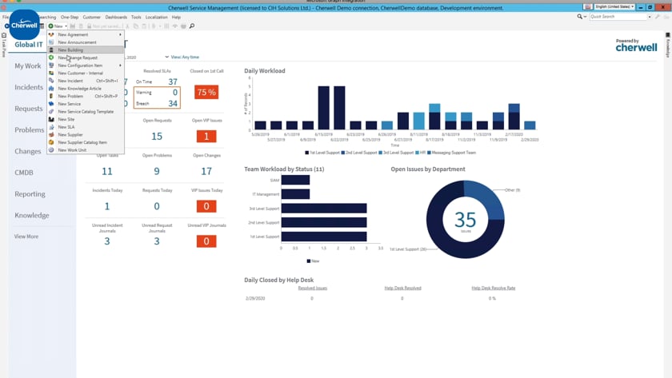This screenshot has width=672, height=378.
Task: Click the Help Desk Resolve Rate link
Action: point(494,288)
